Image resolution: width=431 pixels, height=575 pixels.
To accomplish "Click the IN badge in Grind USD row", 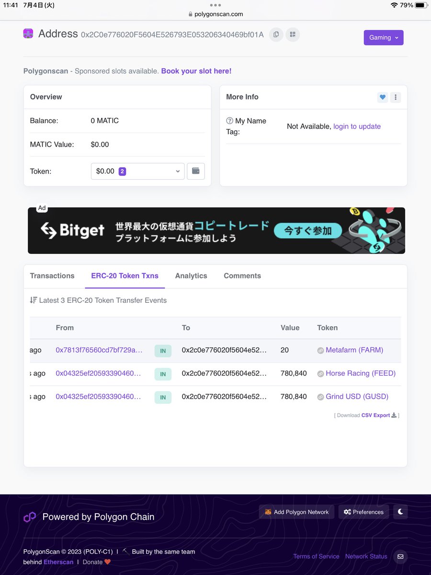I will (x=163, y=397).
